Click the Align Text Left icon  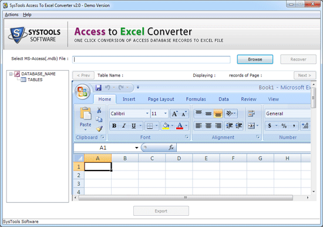pyautogui.click(x=198, y=126)
